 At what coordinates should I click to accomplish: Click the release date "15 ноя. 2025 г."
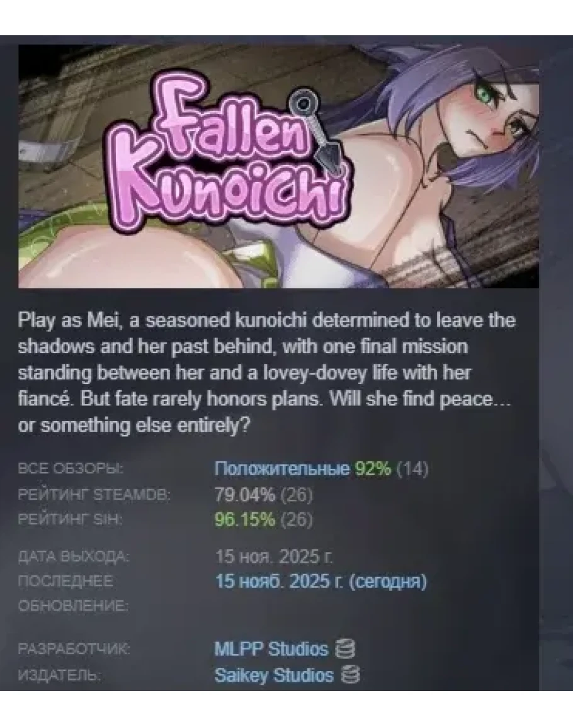[x=274, y=556]
